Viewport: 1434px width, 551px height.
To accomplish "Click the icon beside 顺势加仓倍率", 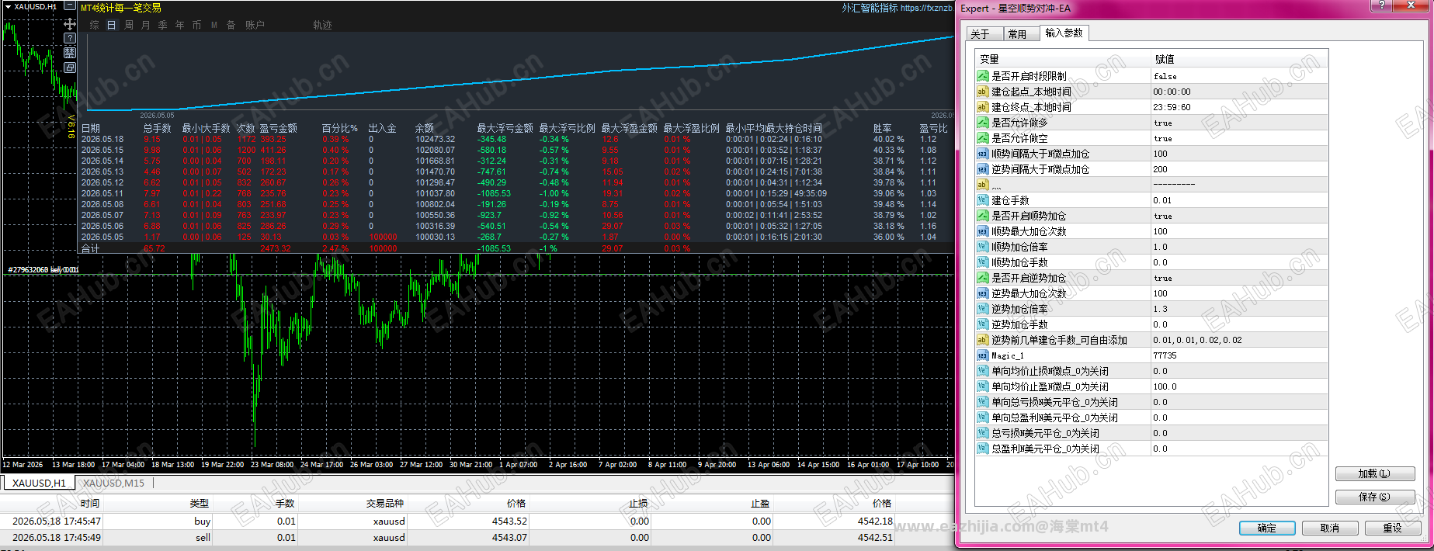I will coord(983,247).
